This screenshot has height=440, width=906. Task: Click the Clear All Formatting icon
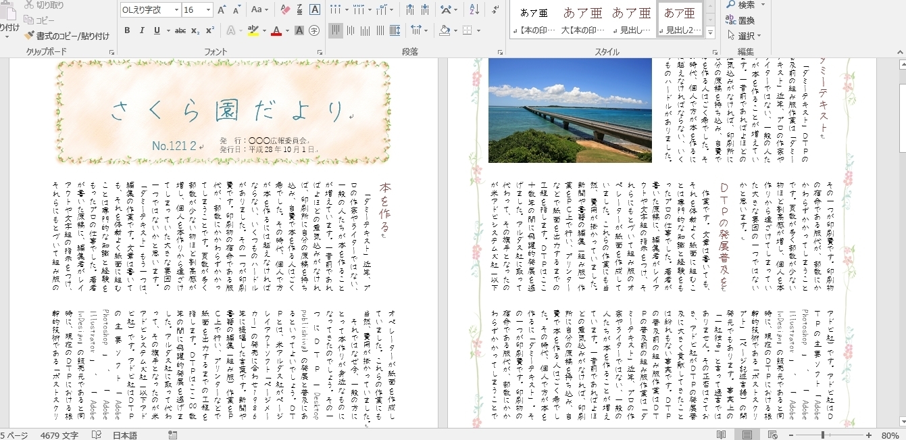point(286,9)
